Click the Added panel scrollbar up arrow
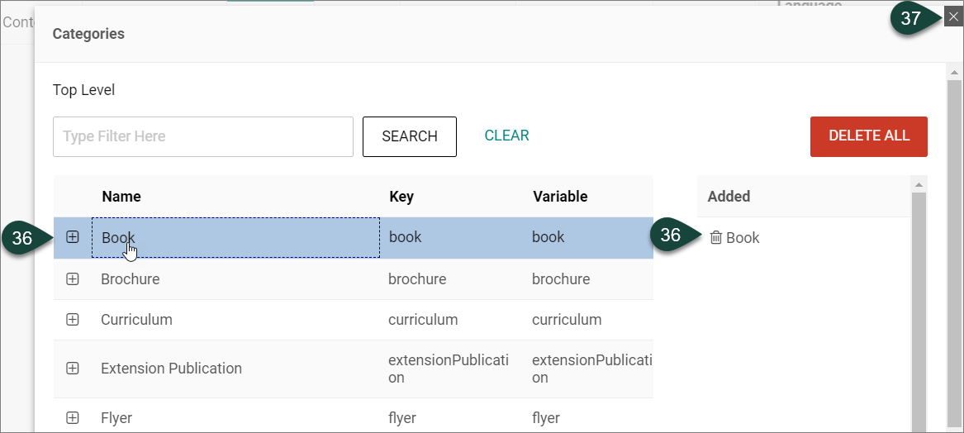This screenshot has height=433, width=964. (919, 183)
